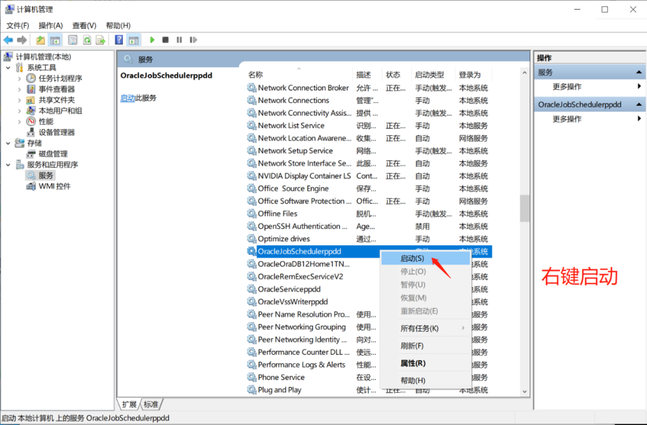This screenshot has width=647, height=425.
Task: Select the OracleServiceppdd service row
Action: (312, 289)
